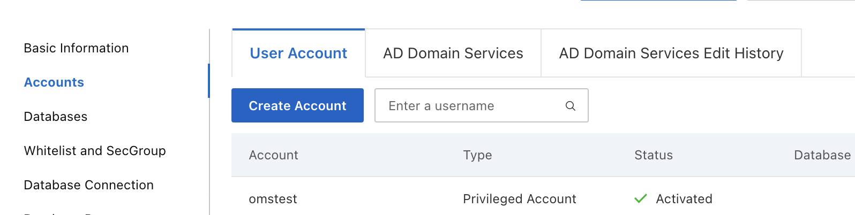The height and width of the screenshot is (215, 855).
Task: Select the omstest account name
Action: [x=273, y=199]
